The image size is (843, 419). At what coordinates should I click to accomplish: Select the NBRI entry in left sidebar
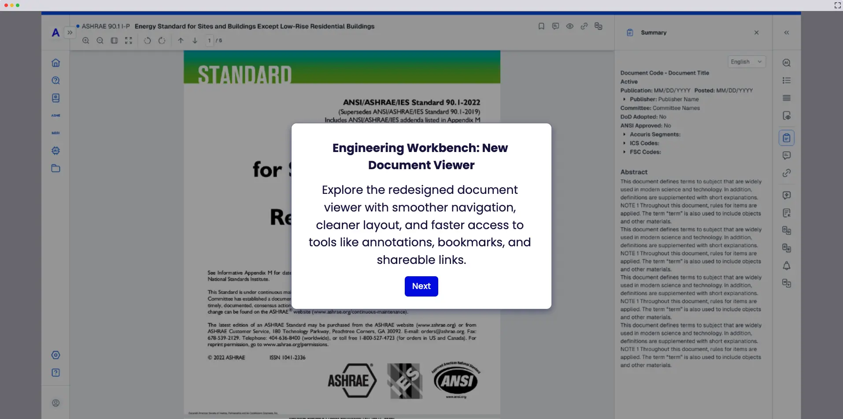click(55, 133)
